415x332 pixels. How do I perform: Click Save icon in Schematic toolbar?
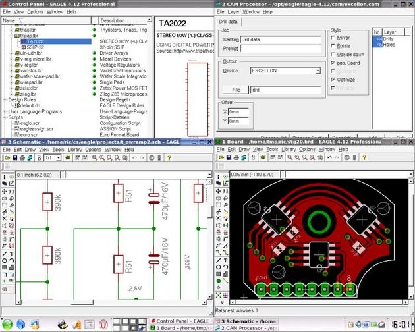coord(14,158)
